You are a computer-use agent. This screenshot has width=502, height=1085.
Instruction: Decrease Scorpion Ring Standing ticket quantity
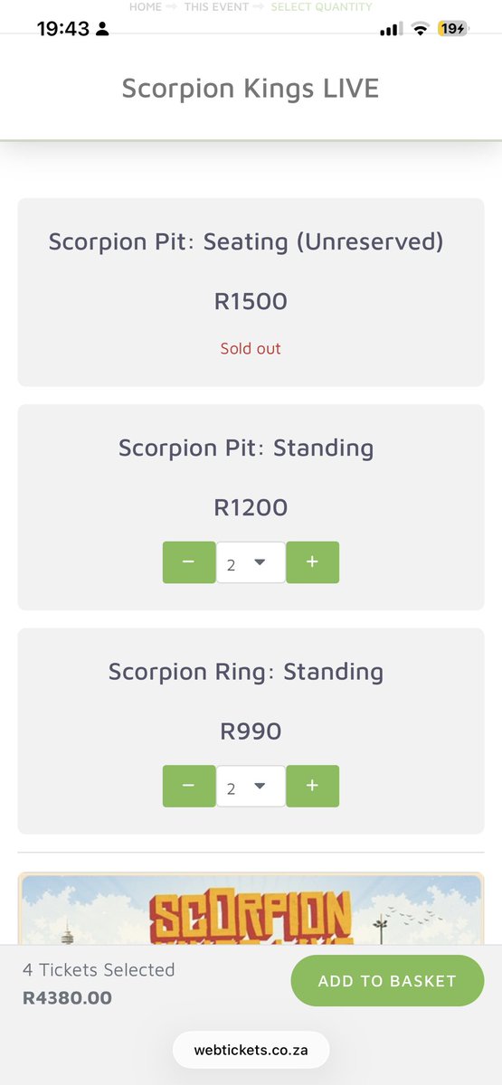point(189,786)
